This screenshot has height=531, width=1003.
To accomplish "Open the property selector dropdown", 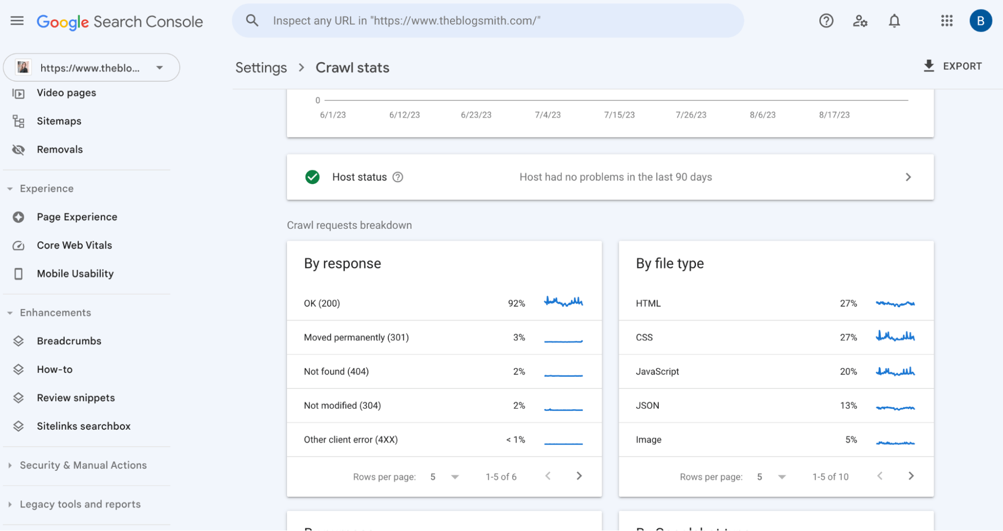I will (91, 68).
